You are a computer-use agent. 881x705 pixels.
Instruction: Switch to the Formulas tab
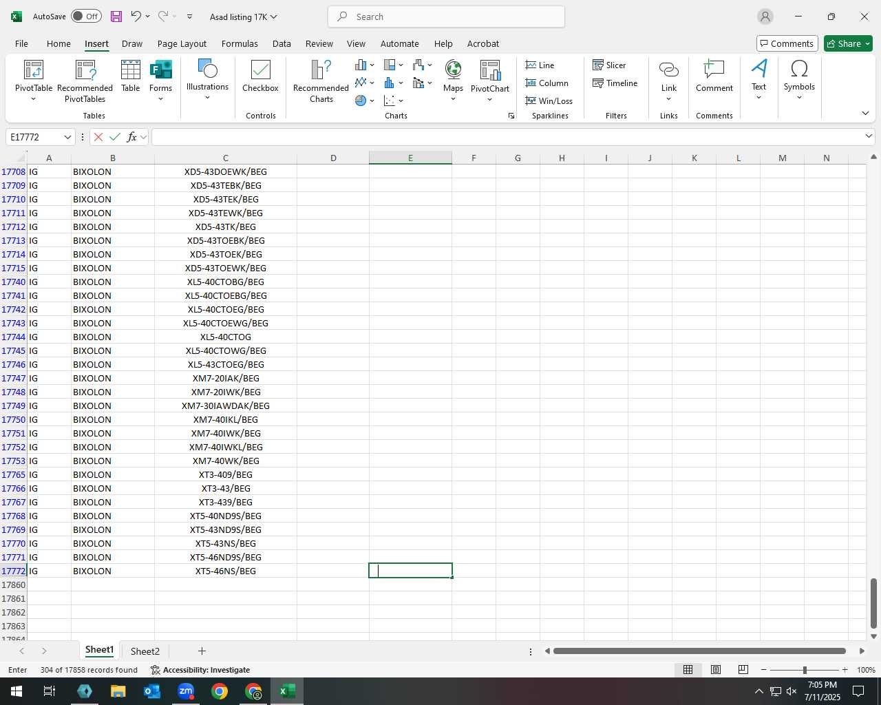tap(240, 43)
